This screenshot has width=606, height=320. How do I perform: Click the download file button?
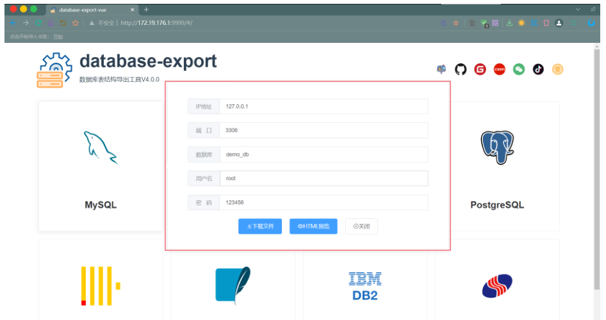(260, 226)
